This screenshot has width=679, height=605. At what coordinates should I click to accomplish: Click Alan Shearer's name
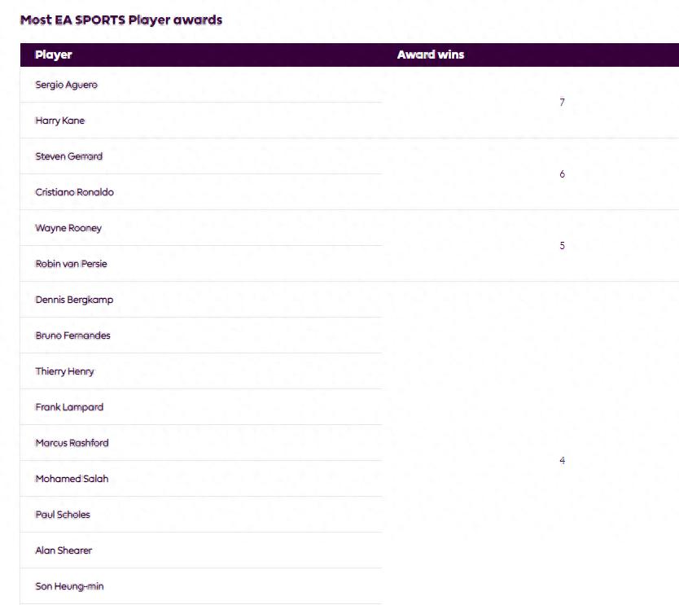pyautogui.click(x=64, y=550)
